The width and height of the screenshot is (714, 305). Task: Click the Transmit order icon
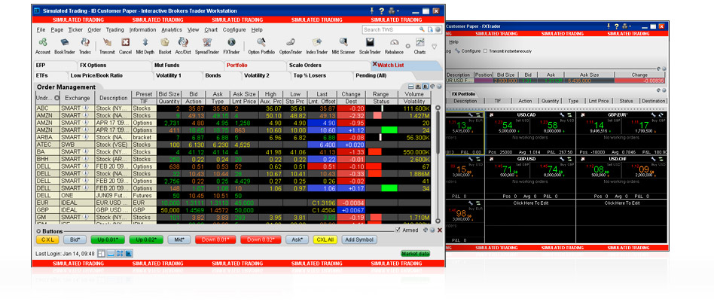point(108,42)
